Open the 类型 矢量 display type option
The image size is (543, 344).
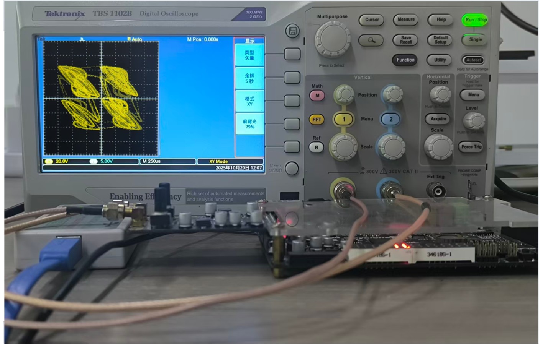pos(249,55)
